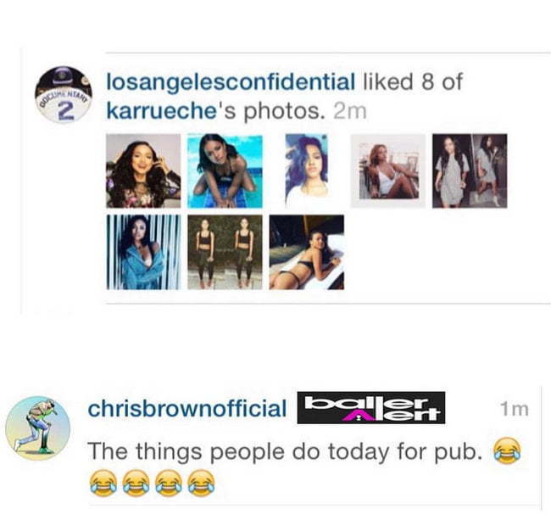Image resolution: width=551 pixels, height=520 pixels.
Task: Open karrueche's profile link
Action: click(161, 111)
